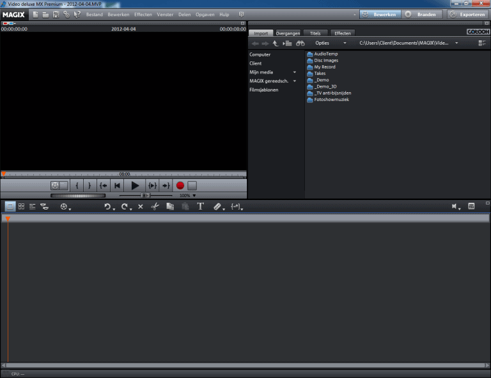This screenshot has width=491, height=378.
Task: Expand the Mijn media arrow
Action: 294,72
